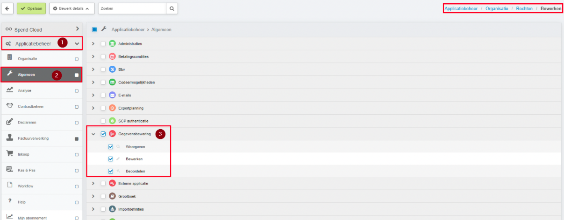Uncheck the Beoordelen permission checkbox
The height and width of the screenshot is (220, 564).
pyautogui.click(x=111, y=171)
